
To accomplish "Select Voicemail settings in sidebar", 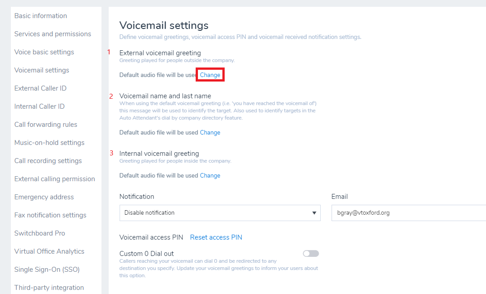I will pyautogui.click(x=41, y=70).
